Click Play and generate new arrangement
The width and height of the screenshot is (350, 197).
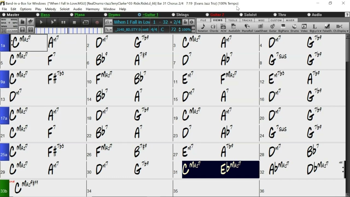coord(53,22)
